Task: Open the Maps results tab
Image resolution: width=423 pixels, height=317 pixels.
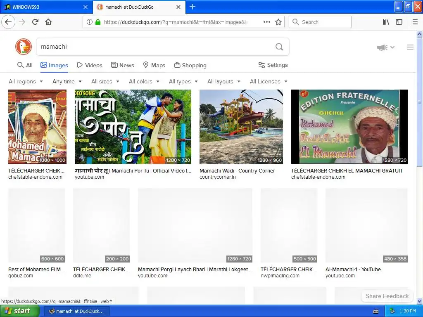Action: (x=154, y=65)
